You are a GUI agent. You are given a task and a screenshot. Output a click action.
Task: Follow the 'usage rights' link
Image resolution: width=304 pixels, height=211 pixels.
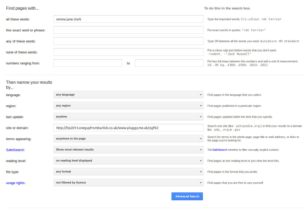coord(15,183)
